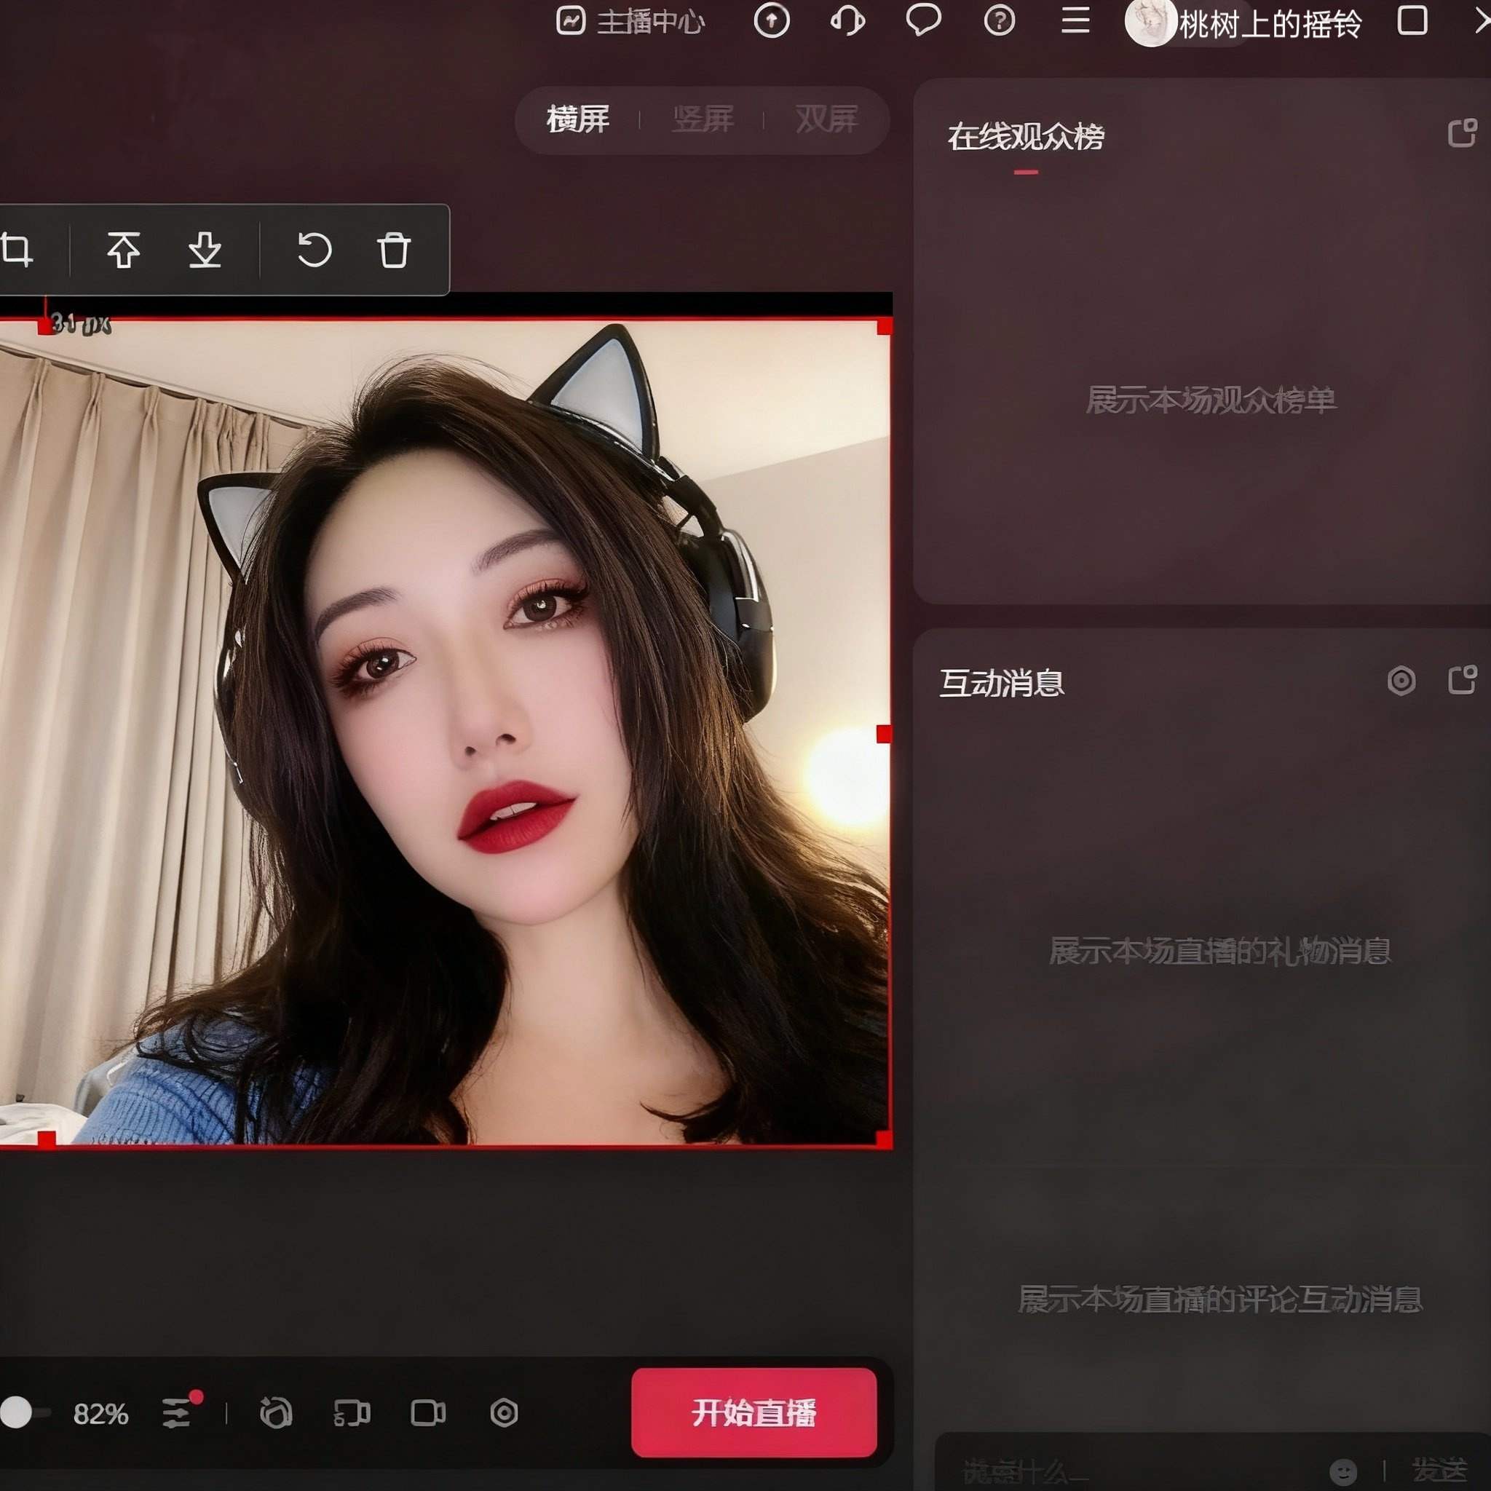Open customer service headset icon

[x=847, y=21]
